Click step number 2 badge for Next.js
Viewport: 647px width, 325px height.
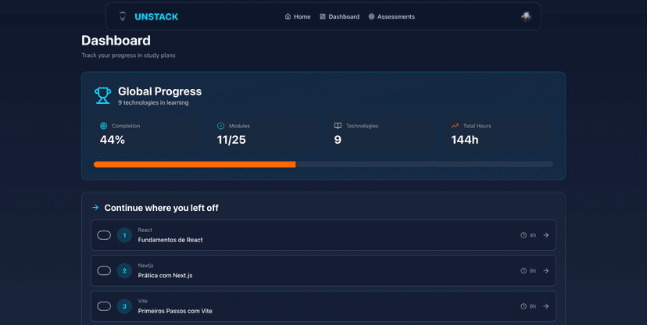[124, 270]
